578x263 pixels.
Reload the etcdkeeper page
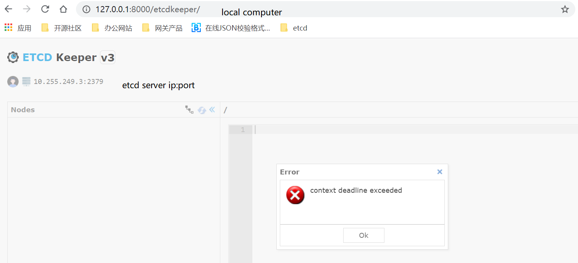45,9
